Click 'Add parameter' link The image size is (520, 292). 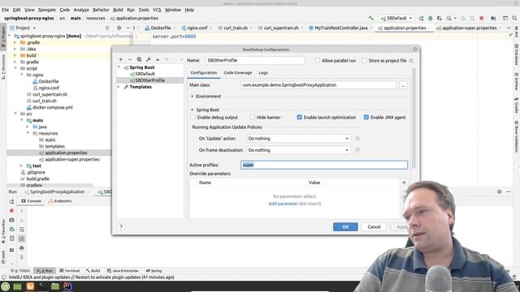284,204
